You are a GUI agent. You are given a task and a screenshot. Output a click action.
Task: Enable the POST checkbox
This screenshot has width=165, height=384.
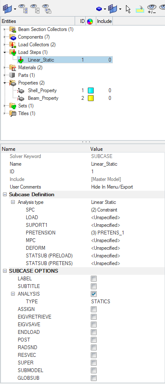94,340
